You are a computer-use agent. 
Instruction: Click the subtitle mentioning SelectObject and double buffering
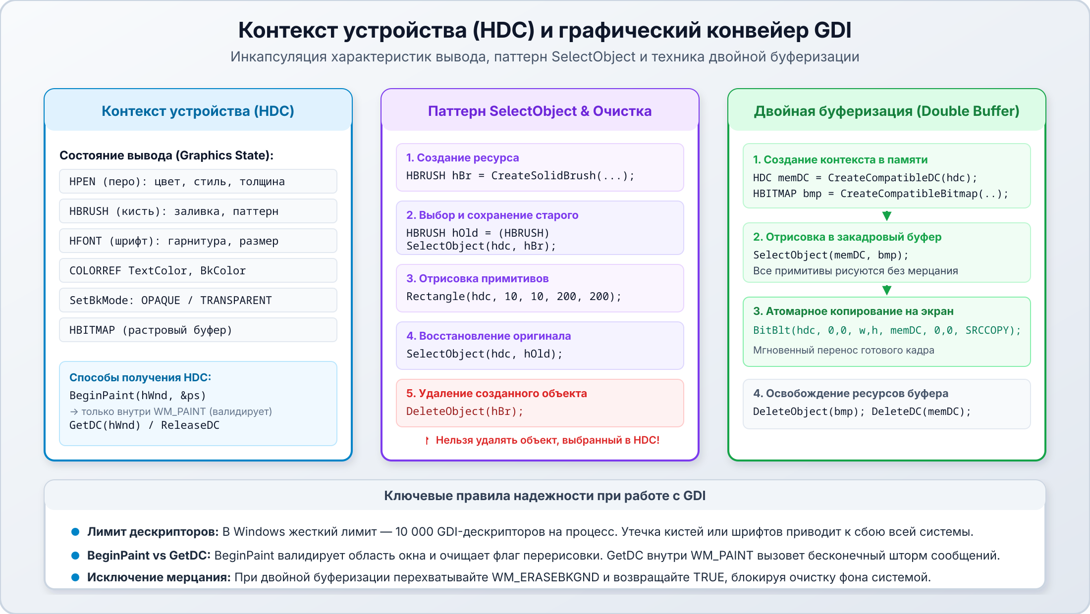(x=545, y=57)
